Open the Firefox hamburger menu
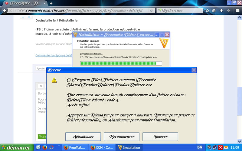The width and height of the screenshot is (242, 151). 238,11
